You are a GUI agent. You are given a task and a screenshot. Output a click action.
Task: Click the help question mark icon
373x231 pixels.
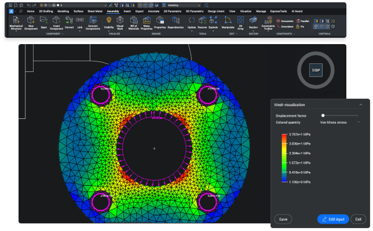click(x=206, y=5)
